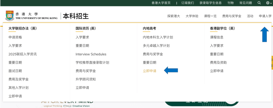Open 其他入学计划 link
The image size is (273, 108).
18,88
